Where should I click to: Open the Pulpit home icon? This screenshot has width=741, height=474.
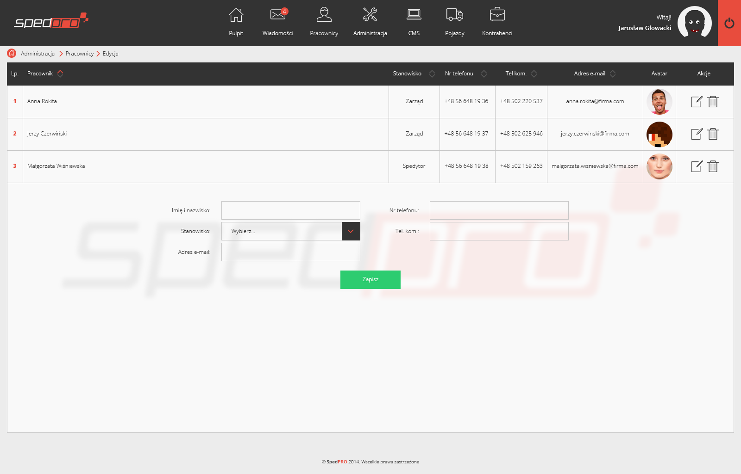(x=236, y=16)
